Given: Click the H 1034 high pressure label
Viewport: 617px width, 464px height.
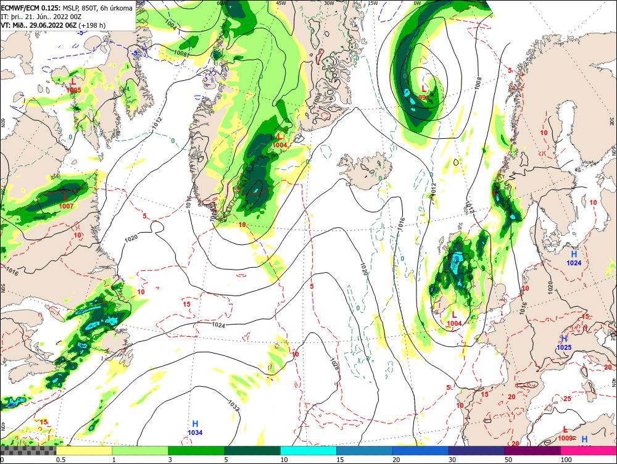Looking at the screenshot, I should coord(195,428).
